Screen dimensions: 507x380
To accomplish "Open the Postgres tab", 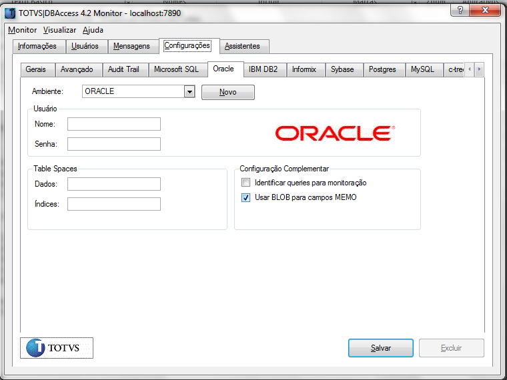I will click(384, 69).
